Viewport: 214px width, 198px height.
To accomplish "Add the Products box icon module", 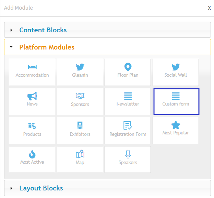I will (x=32, y=130).
